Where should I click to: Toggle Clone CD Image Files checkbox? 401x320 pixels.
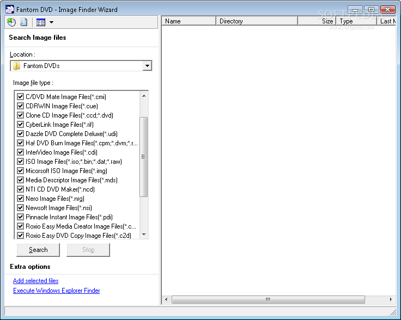click(x=21, y=115)
